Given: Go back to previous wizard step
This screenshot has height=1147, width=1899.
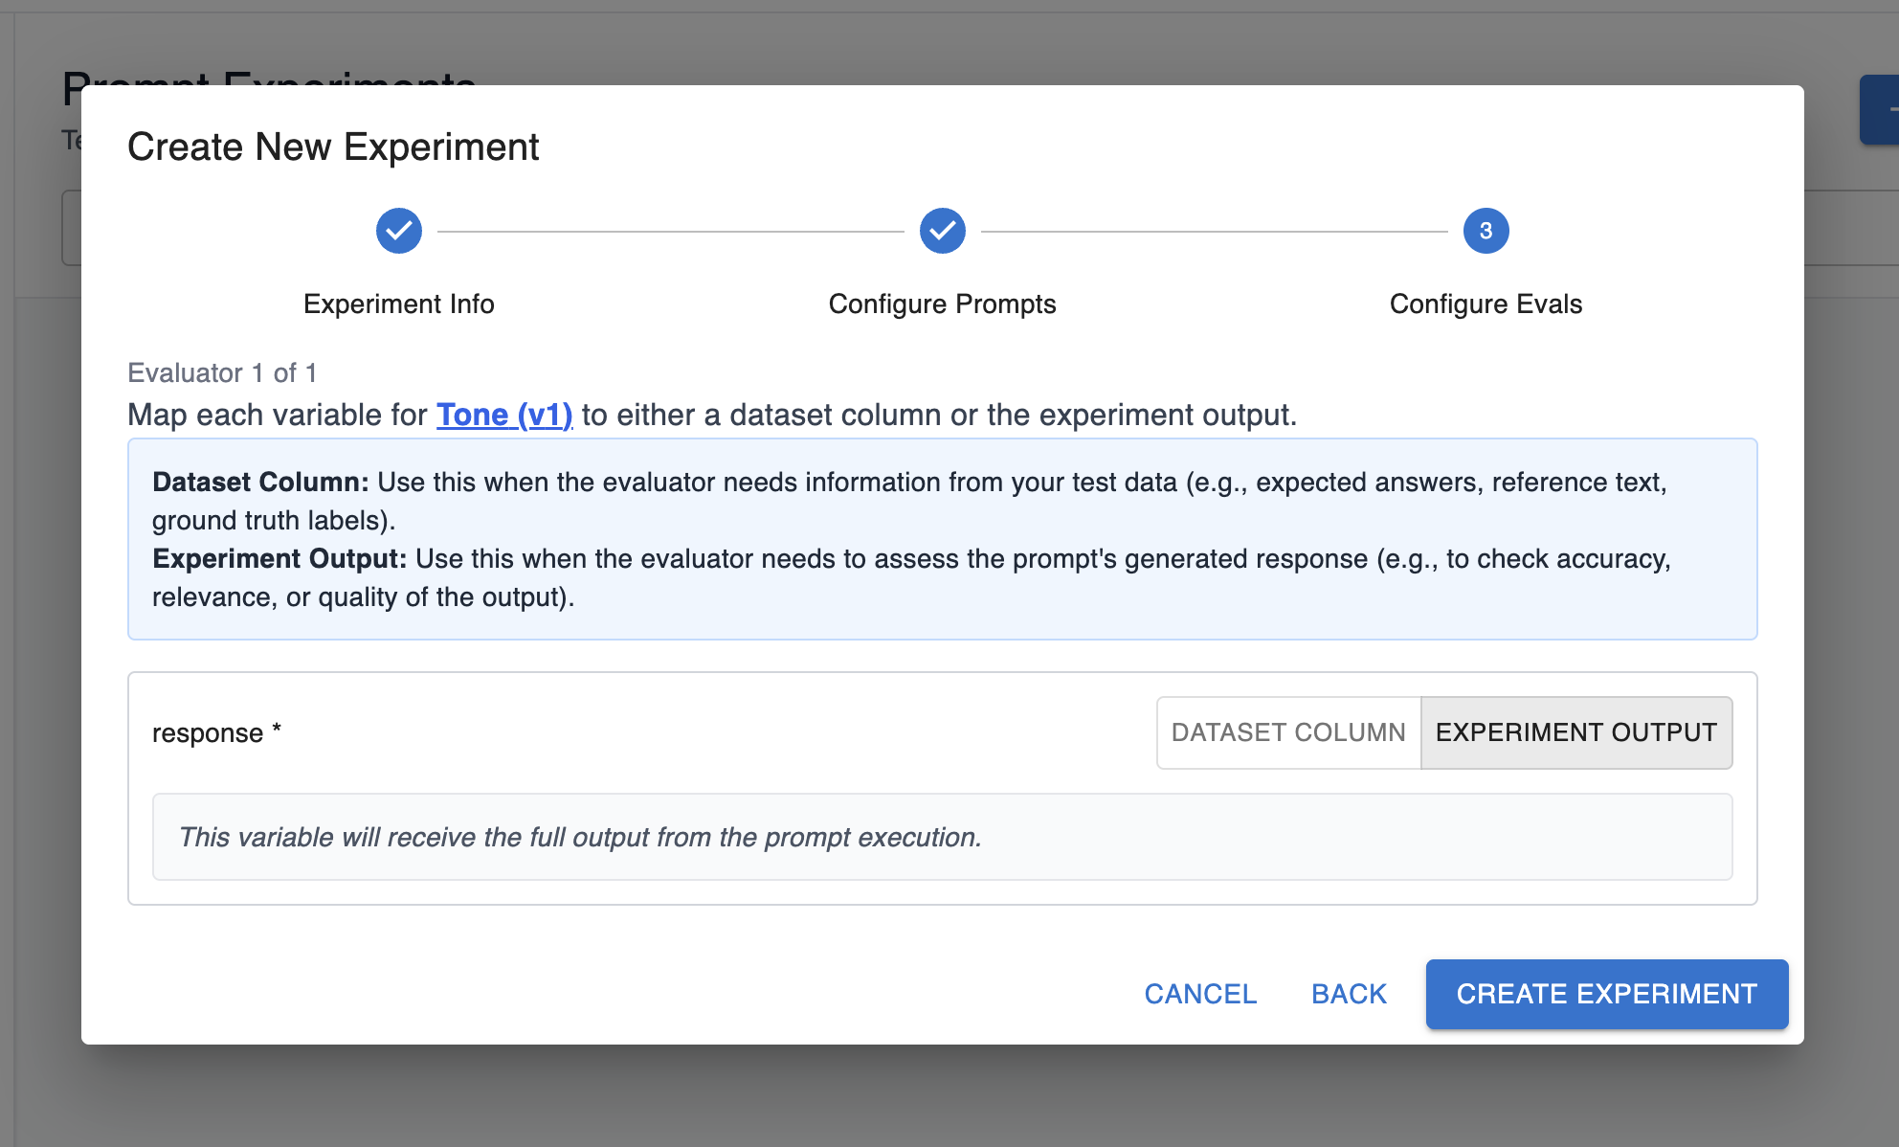Looking at the screenshot, I should click(1349, 994).
